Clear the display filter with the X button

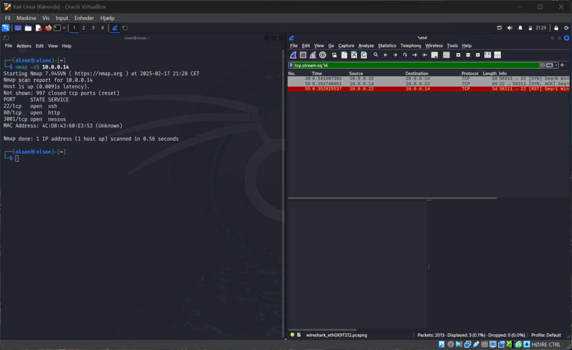tap(542, 65)
